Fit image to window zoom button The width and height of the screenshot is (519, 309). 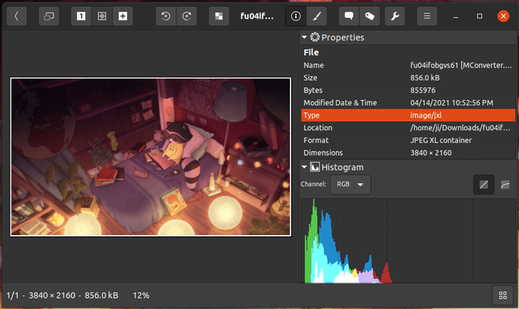click(102, 16)
